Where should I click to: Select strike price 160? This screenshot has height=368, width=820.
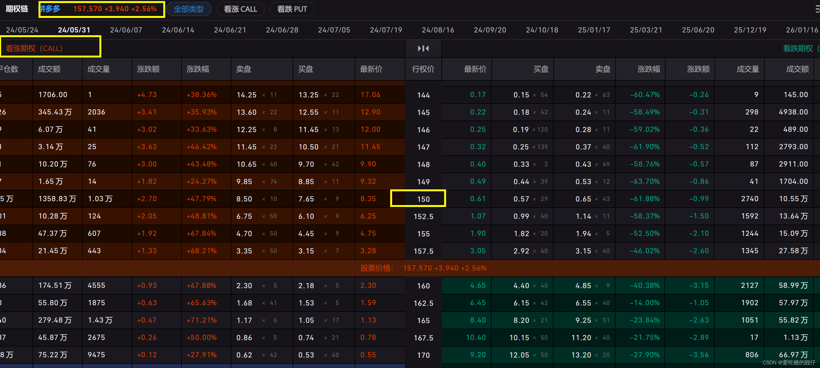pyautogui.click(x=423, y=286)
